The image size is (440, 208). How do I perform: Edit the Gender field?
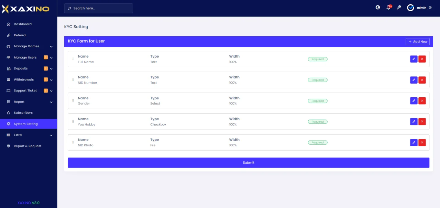click(x=414, y=101)
